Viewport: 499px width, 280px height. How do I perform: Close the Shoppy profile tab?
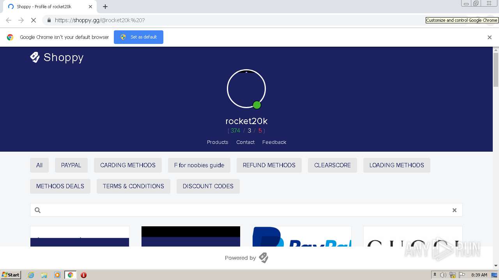(x=90, y=7)
